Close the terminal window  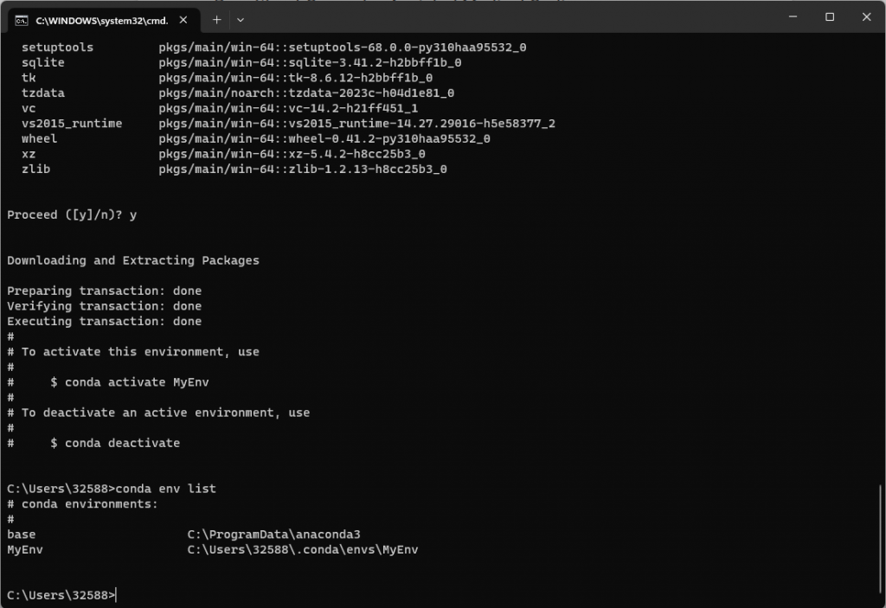[x=866, y=17]
